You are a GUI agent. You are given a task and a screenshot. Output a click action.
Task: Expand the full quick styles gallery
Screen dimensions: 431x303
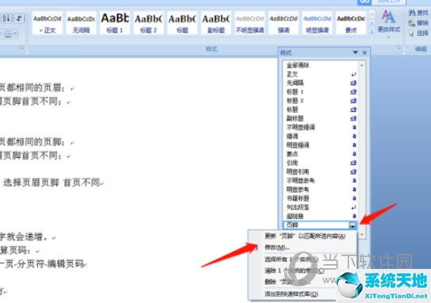pyautogui.click(x=371, y=32)
